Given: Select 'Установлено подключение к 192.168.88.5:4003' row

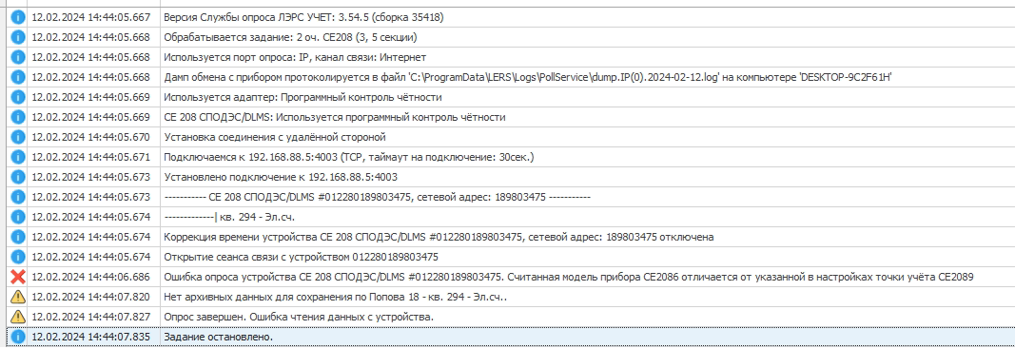Looking at the screenshot, I should coord(281,178).
